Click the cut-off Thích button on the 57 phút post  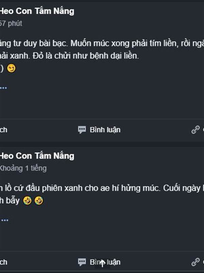(x=3, y=130)
